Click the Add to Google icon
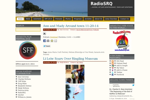This screenshot has height=100, width=150. point(112,66)
